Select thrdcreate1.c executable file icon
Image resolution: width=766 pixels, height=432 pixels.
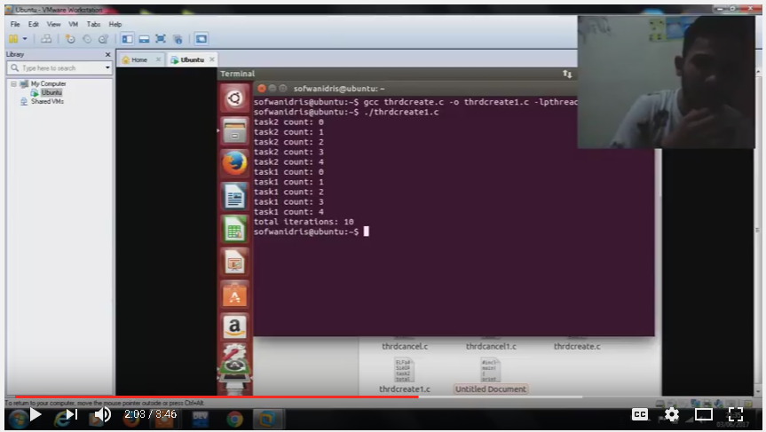pyautogui.click(x=404, y=371)
